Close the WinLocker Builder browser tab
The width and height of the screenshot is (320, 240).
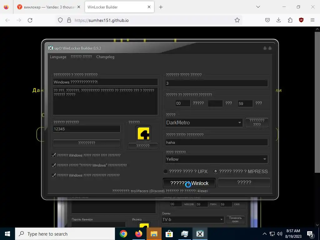[x=149, y=7]
